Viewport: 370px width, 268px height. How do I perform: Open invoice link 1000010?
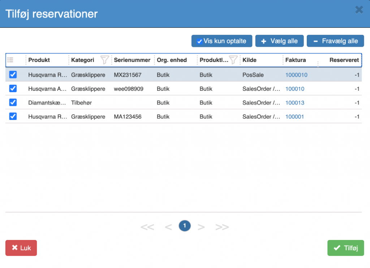point(296,75)
